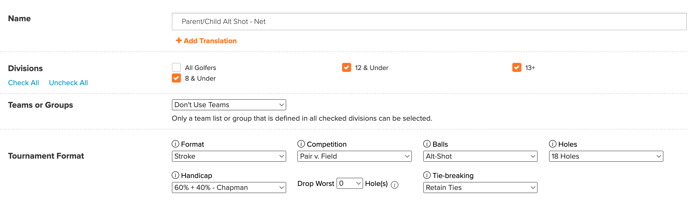Image resolution: width=698 pixels, height=200 pixels.
Task: Click the Competition info icon
Action: 301,144
